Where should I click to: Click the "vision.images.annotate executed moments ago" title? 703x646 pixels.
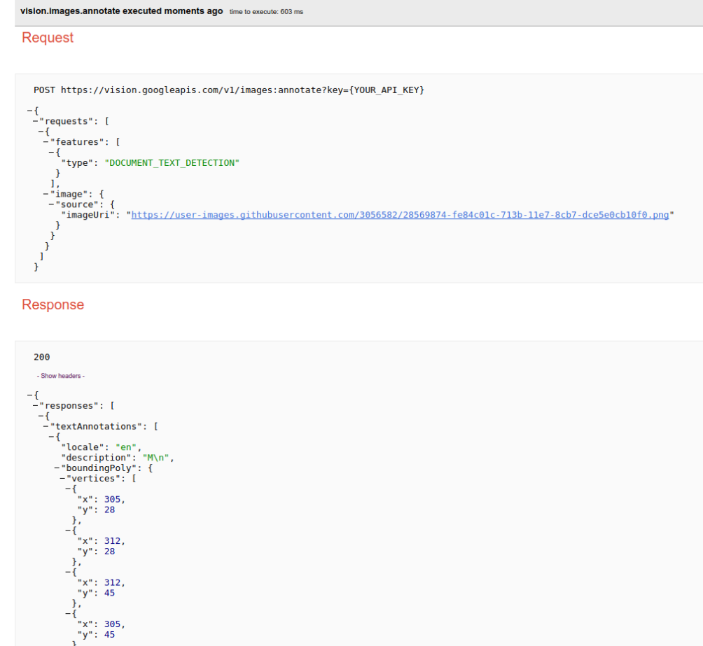click(x=122, y=11)
